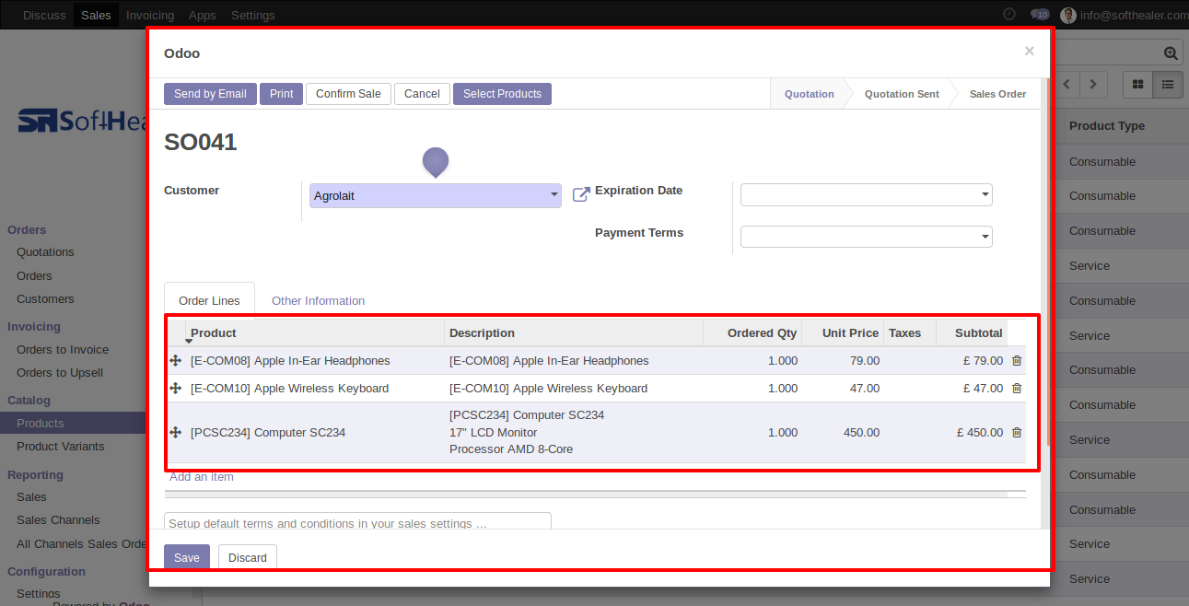Click the Cancel button
This screenshot has height=606, width=1189.
pyautogui.click(x=422, y=94)
